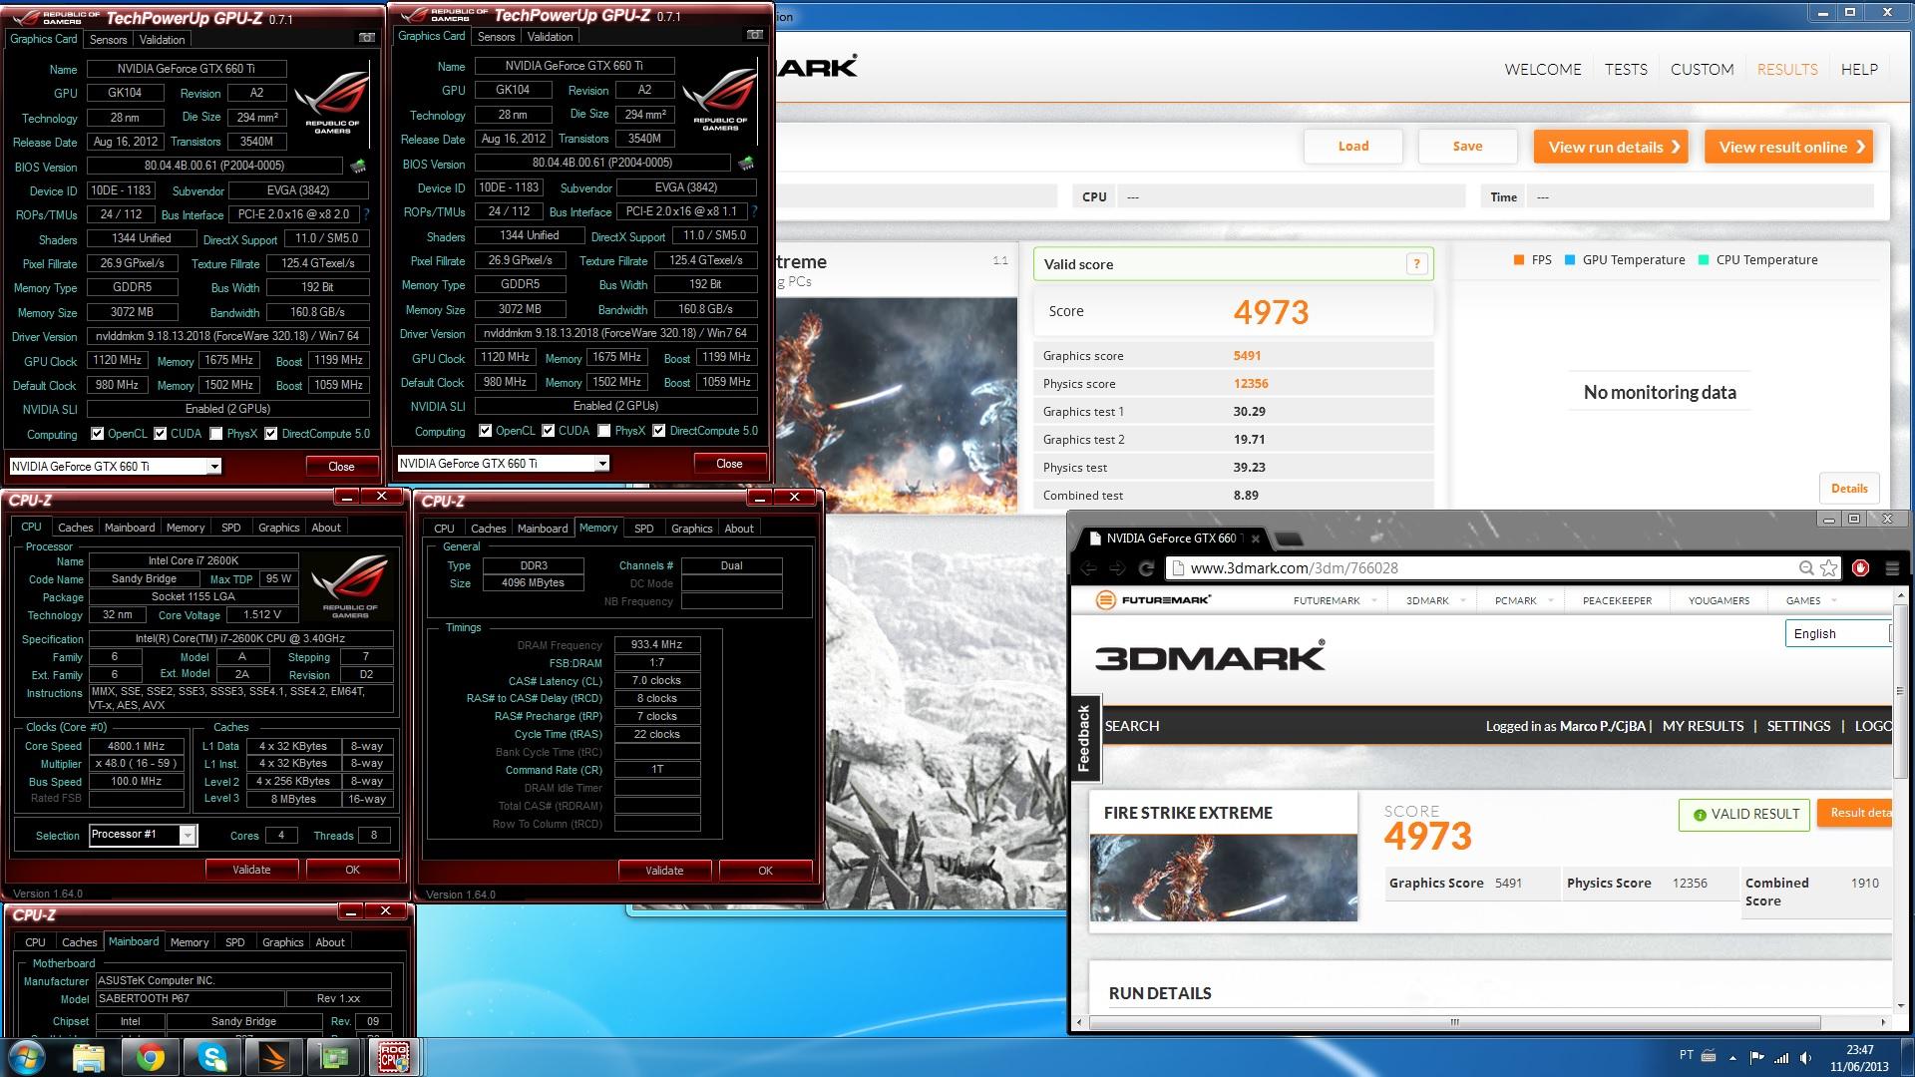
Task: Open the English language dropdown
Action: [x=1837, y=634]
